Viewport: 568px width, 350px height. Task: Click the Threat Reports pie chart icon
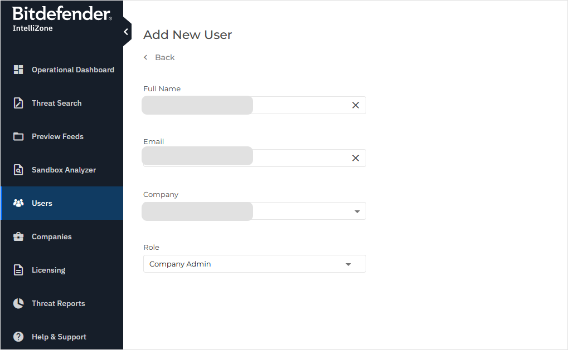point(18,303)
